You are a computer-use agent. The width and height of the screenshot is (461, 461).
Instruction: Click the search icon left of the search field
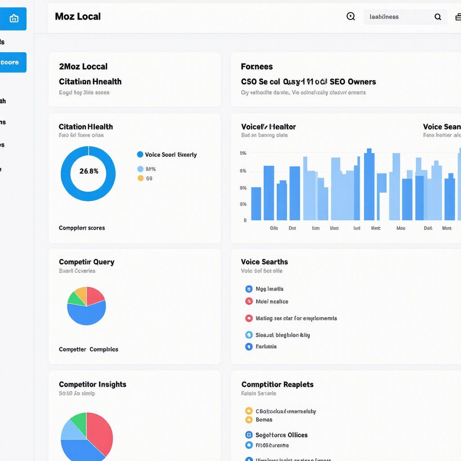click(350, 17)
